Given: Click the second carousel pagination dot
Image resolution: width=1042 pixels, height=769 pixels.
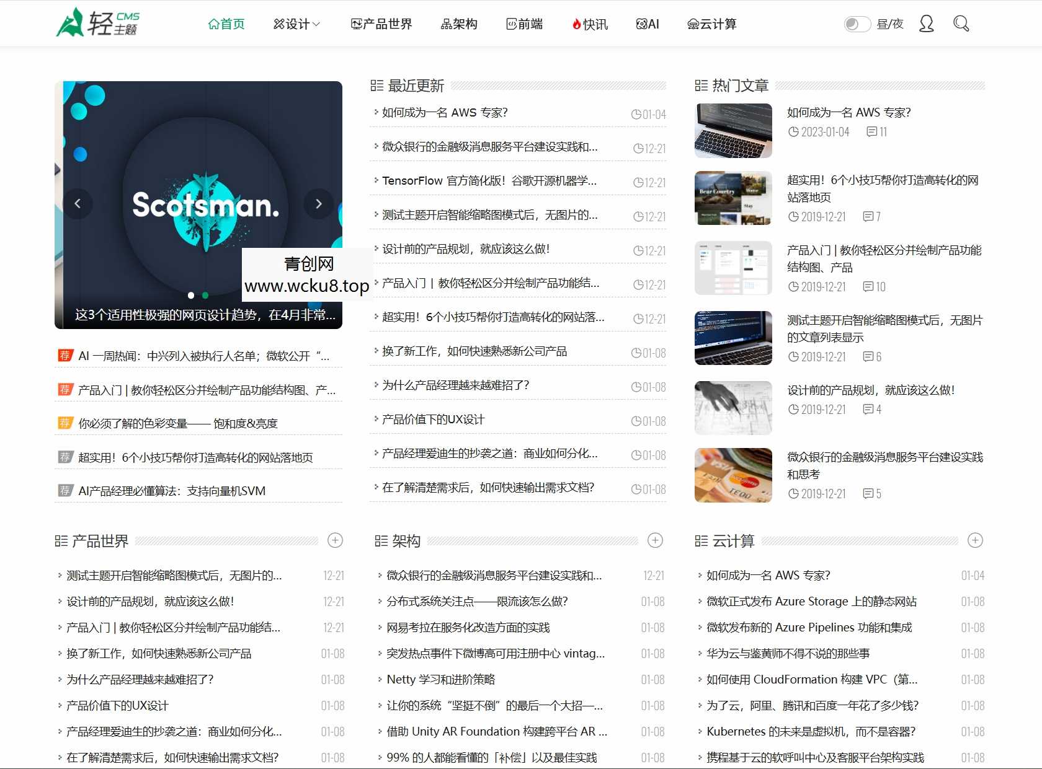Looking at the screenshot, I should point(205,296).
